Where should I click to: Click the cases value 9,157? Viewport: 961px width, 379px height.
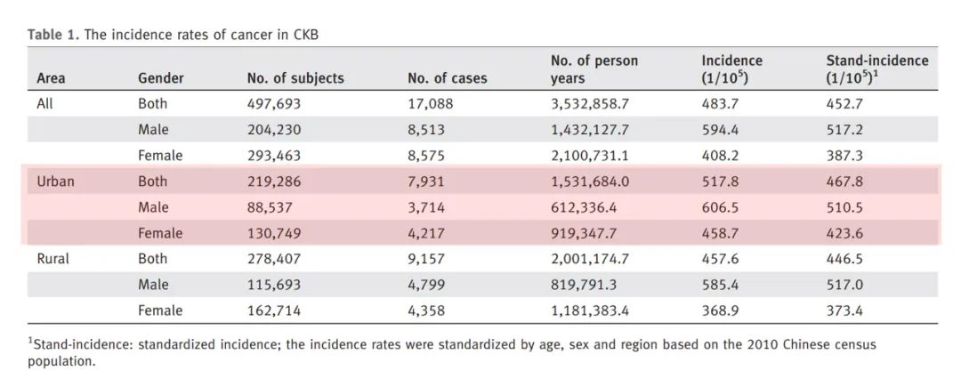(x=427, y=259)
